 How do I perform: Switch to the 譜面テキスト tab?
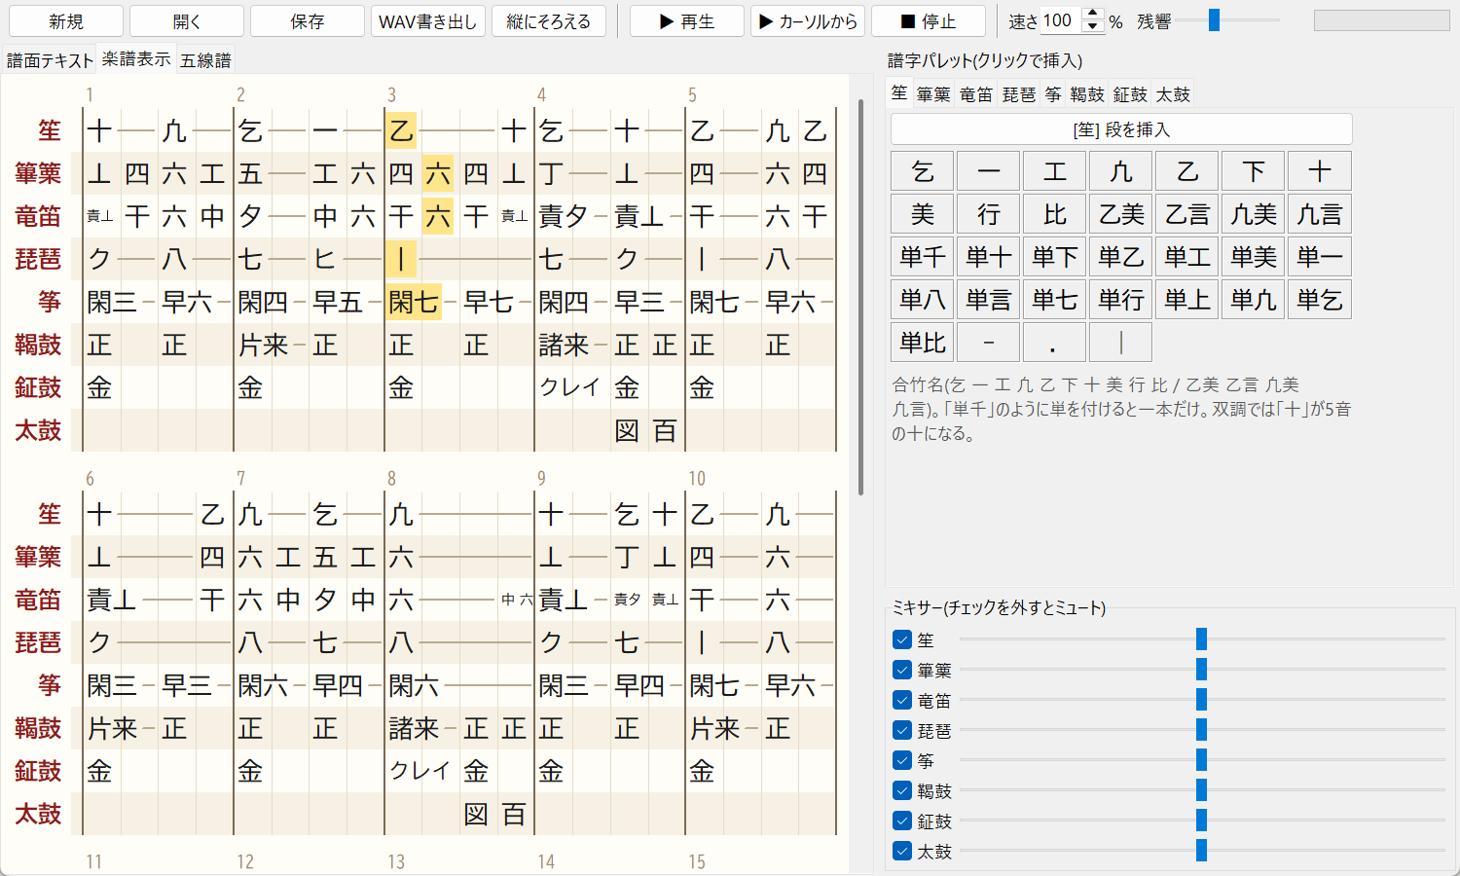[x=50, y=60]
